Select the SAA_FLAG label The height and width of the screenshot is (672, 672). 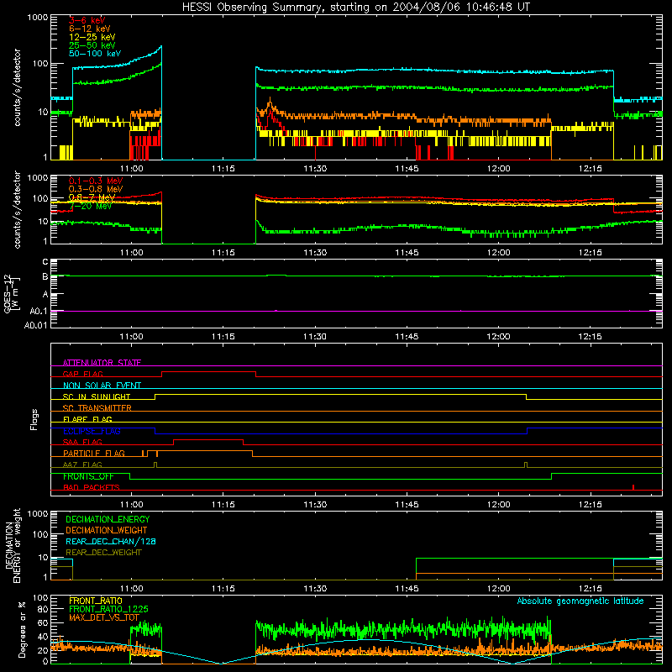click(x=82, y=442)
